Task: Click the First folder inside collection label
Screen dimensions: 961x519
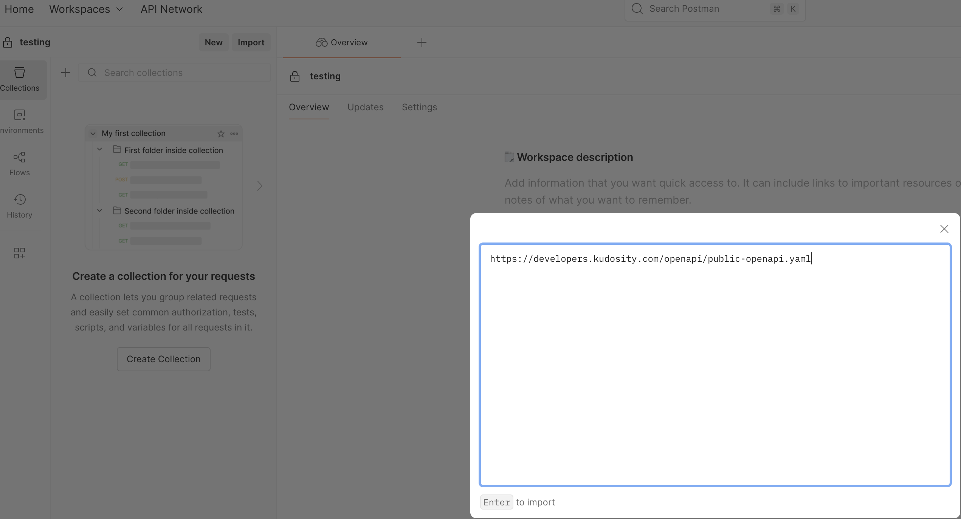Action: pos(174,150)
